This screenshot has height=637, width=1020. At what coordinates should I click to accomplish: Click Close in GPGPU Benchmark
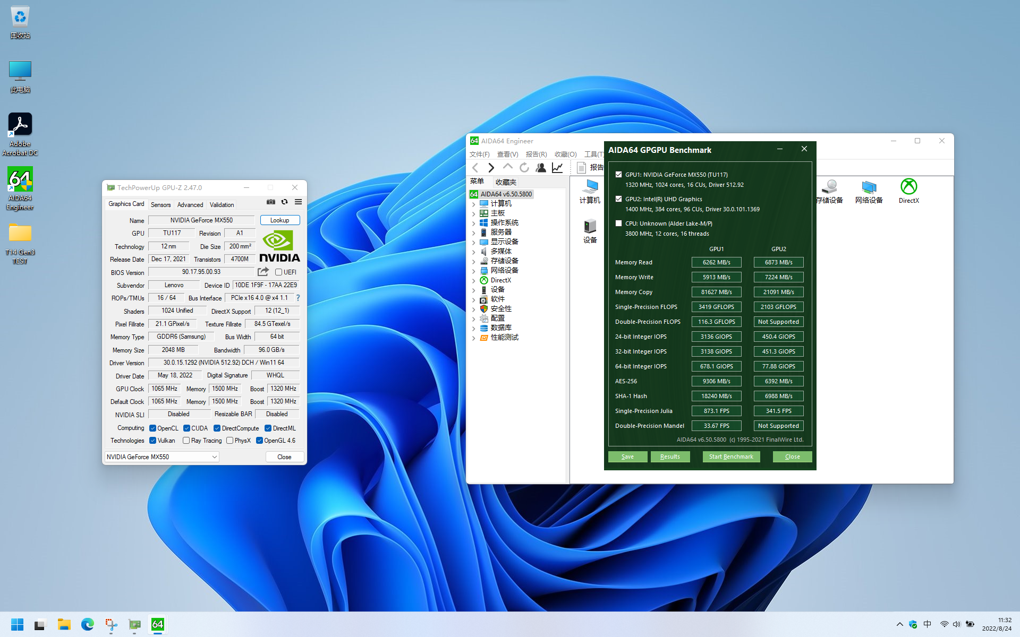coord(792,457)
